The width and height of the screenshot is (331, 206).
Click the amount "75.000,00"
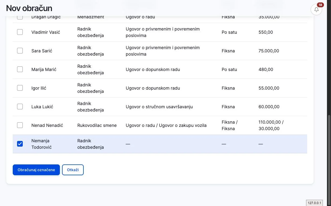pyautogui.click(x=269, y=51)
